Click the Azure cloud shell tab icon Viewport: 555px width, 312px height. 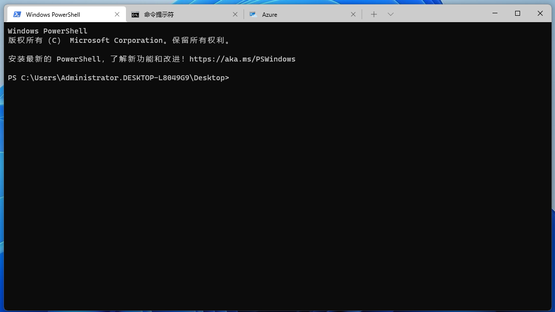pos(253,14)
